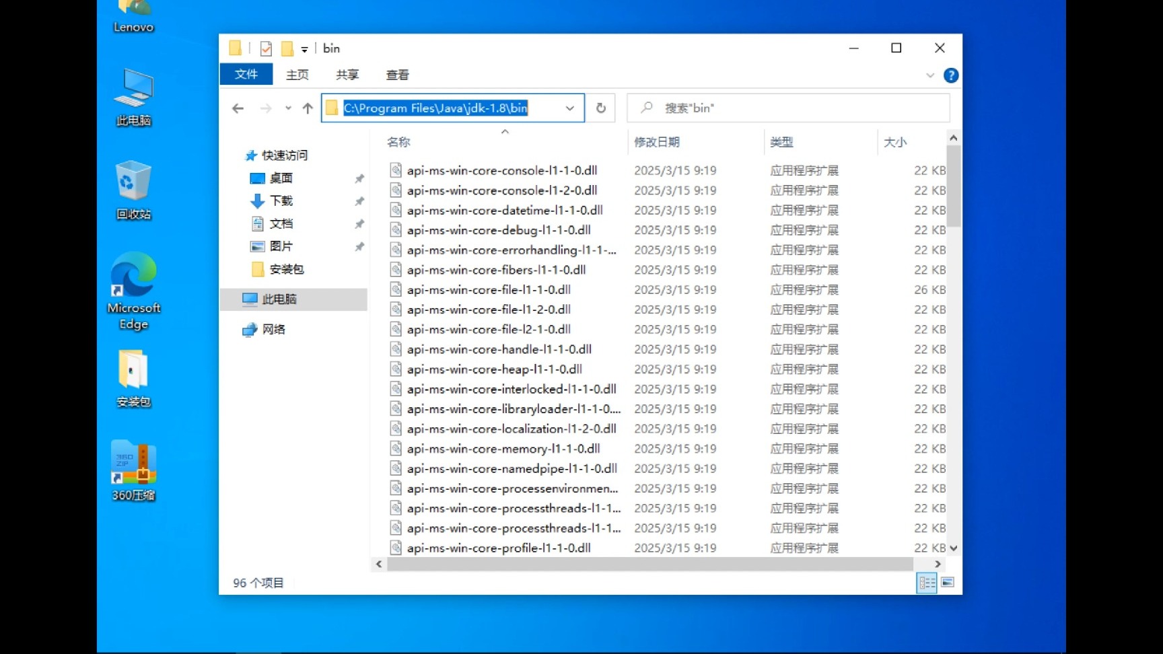
Task: Select 安装包 in the navigation pane
Action: click(277, 269)
